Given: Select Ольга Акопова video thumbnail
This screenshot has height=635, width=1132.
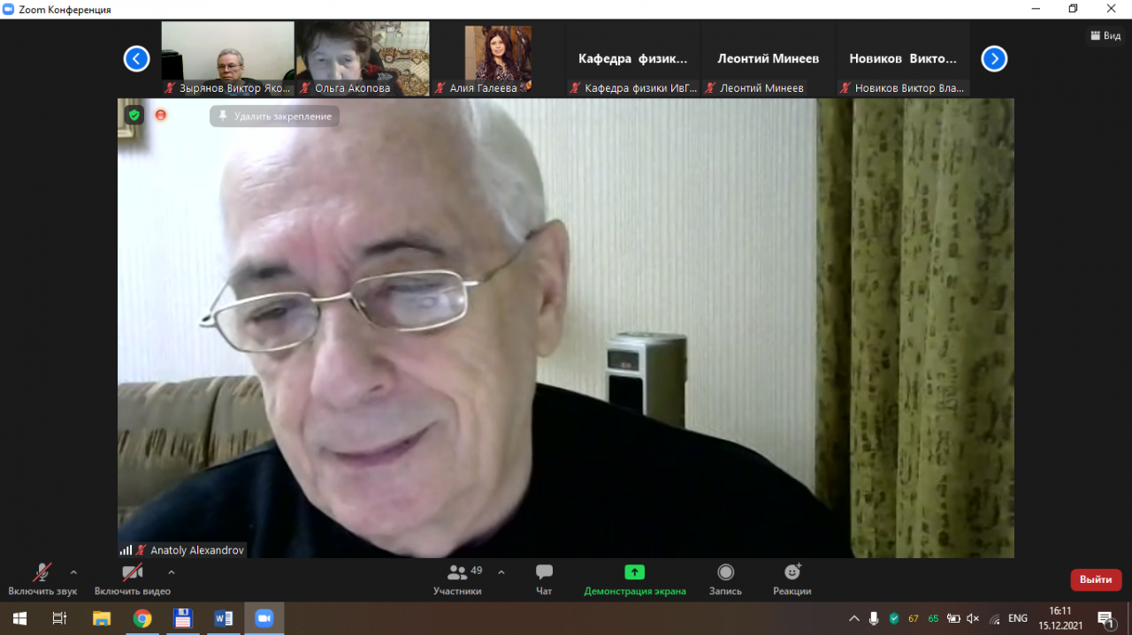Looking at the screenshot, I should coord(363,58).
